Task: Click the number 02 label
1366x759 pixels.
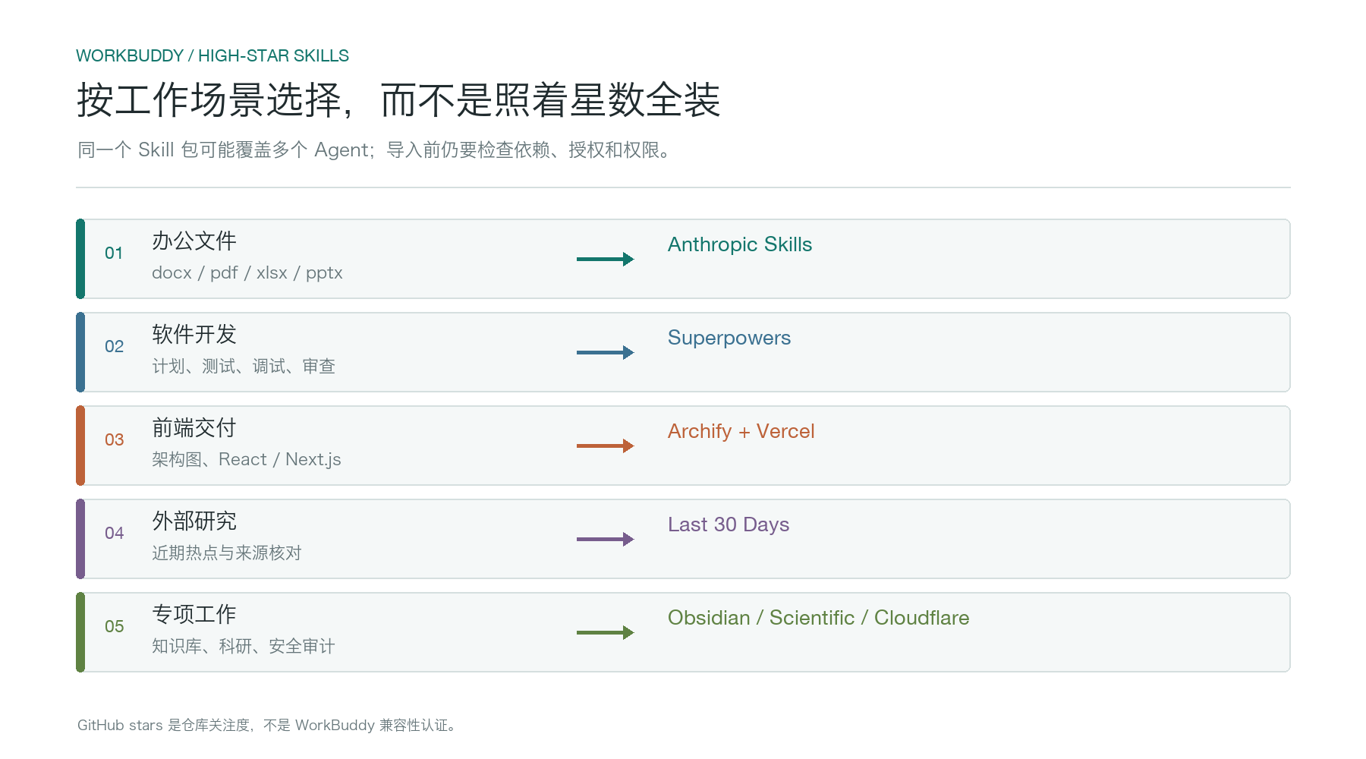Action: (x=114, y=346)
